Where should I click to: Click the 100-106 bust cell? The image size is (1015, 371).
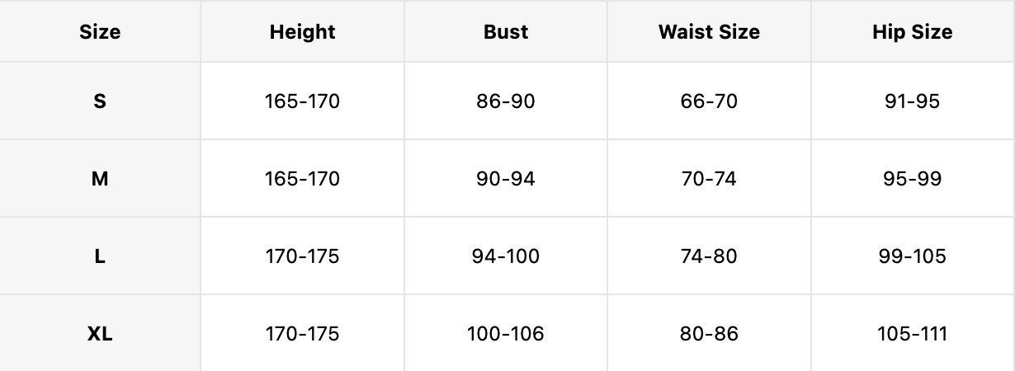coord(506,334)
